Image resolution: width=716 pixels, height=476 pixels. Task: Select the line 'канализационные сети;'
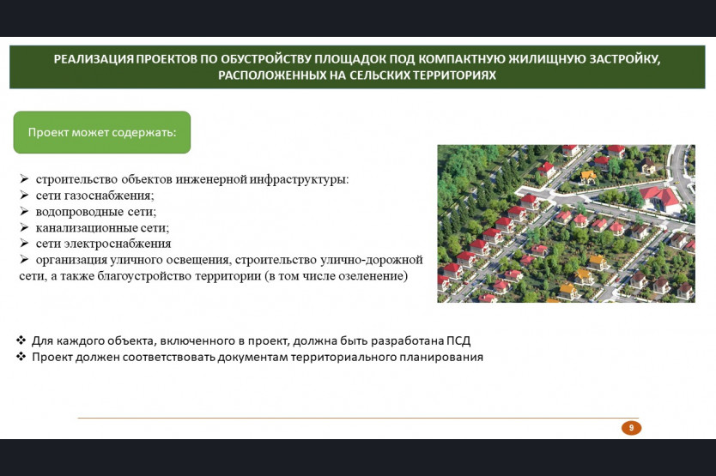pyautogui.click(x=102, y=228)
